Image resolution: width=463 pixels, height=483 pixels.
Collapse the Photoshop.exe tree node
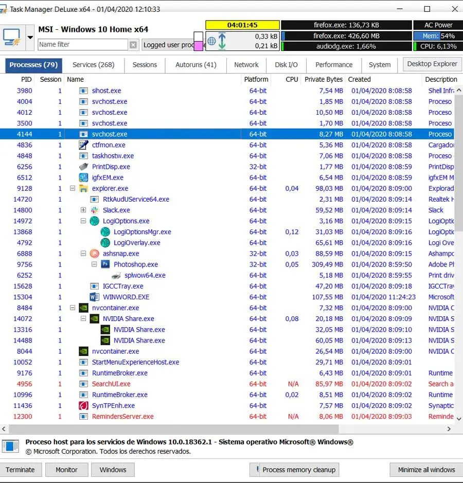(x=94, y=264)
